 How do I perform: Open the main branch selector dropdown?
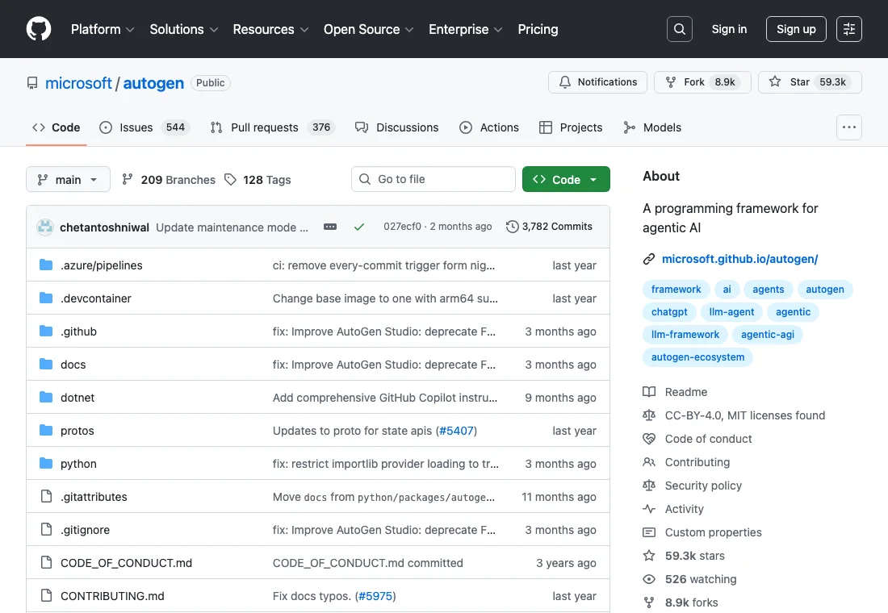tap(68, 179)
